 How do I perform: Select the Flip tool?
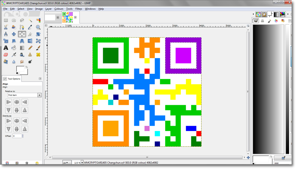(x=30, y=41)
